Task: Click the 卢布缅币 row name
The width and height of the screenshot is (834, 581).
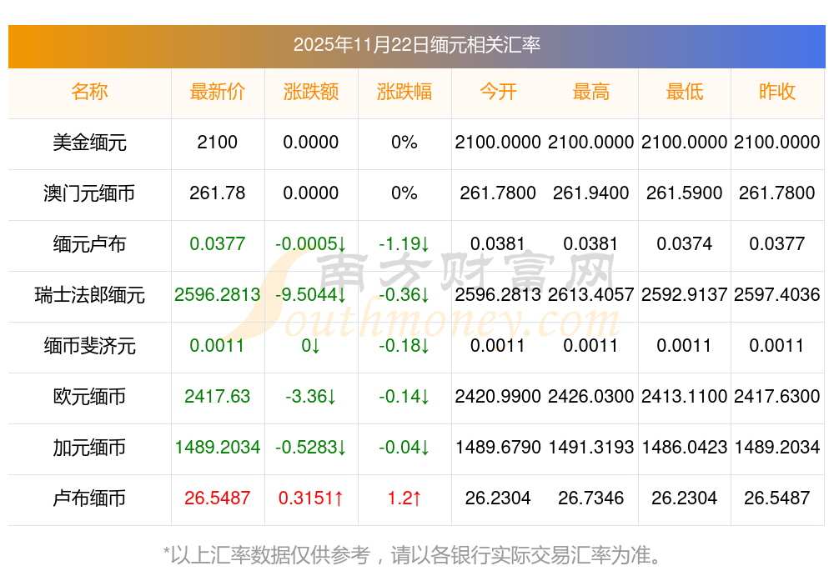Action: [89, 498]
